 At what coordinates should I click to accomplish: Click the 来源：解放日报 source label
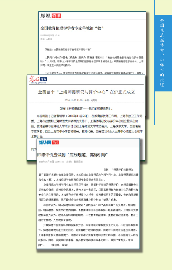coord(75,162)
